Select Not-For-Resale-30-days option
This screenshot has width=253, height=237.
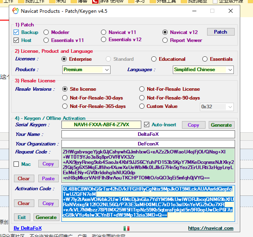coord(65,98)
